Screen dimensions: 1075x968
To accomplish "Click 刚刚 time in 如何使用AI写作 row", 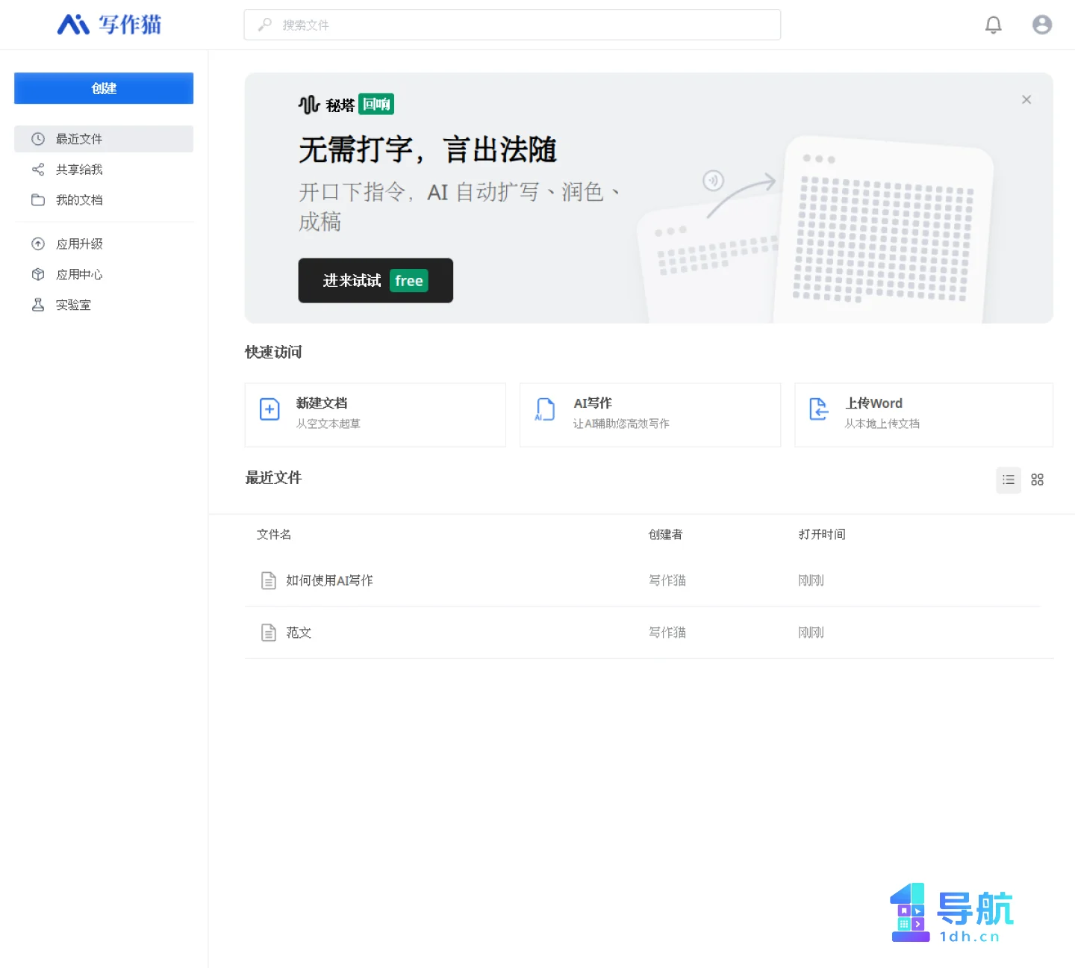I will pos(811,580).
